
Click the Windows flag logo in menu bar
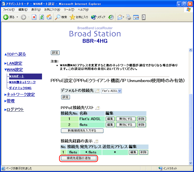189,9
